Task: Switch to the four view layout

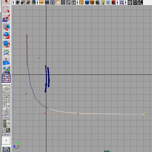Action: (6, 98)
